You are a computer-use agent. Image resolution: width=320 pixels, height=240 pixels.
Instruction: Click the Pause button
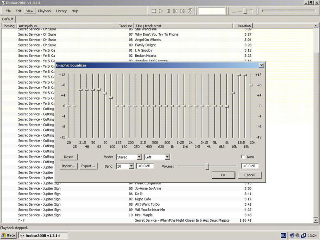point(168,11)
